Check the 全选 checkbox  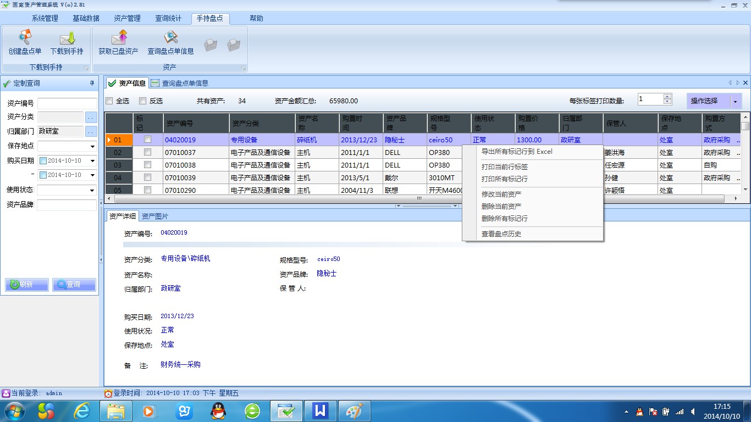tap(109, 101)
